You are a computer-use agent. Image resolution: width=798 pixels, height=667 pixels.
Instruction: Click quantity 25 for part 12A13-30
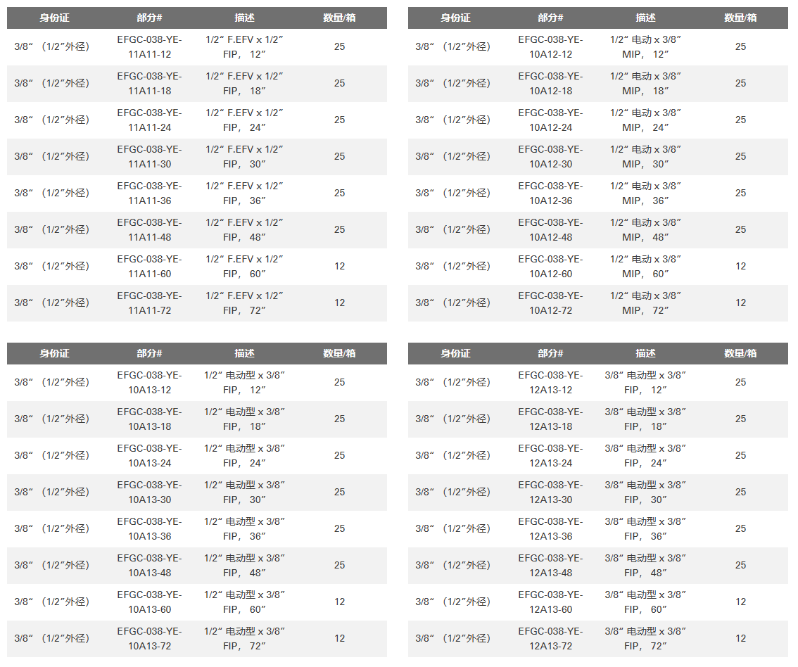click(740, 493)
